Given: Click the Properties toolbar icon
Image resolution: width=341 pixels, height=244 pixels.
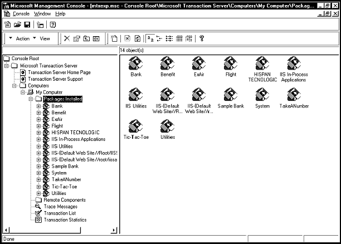Looking at the screenshot, I should pyautogui.click(x=76, y=38).
